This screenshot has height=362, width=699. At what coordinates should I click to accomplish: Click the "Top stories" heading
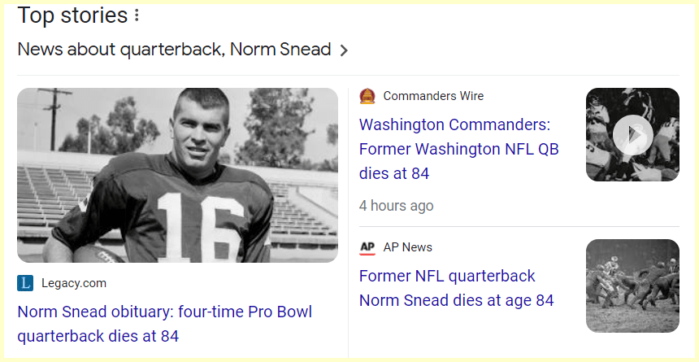point(72,15)
